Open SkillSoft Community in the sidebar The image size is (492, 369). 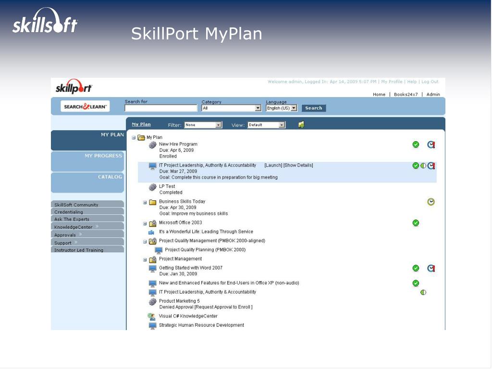tap(87, 204)
